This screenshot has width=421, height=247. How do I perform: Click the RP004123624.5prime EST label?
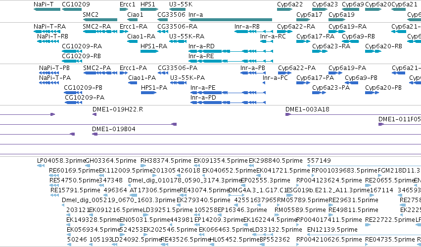(x=329, y=180)
